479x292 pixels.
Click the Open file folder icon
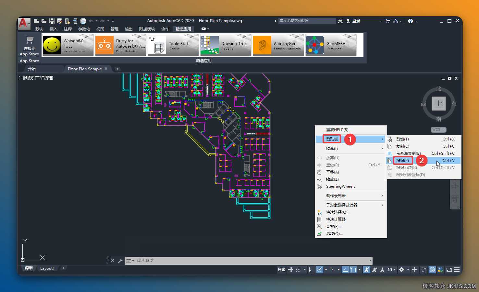(x=44, y=21)
